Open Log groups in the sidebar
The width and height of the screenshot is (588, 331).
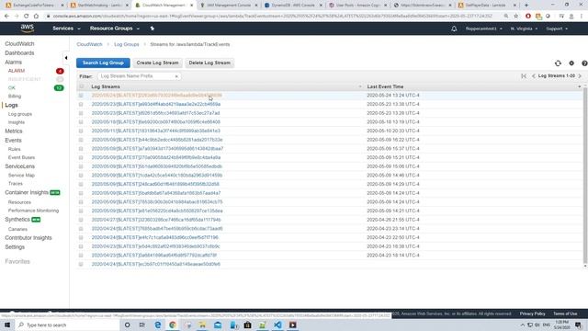pyautogui.click(x=20, y=114)
